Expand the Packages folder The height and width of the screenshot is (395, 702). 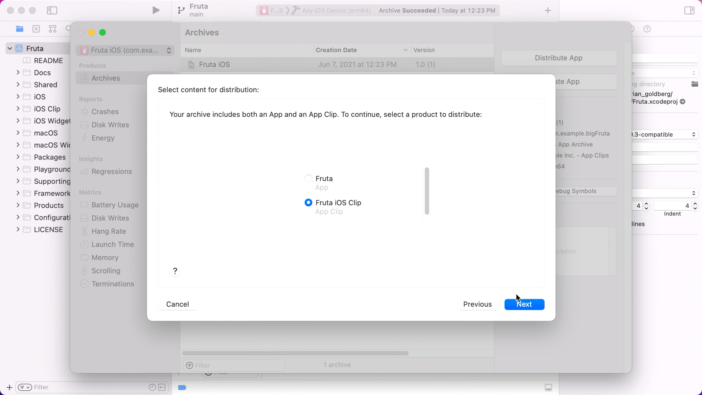(18, 157)
